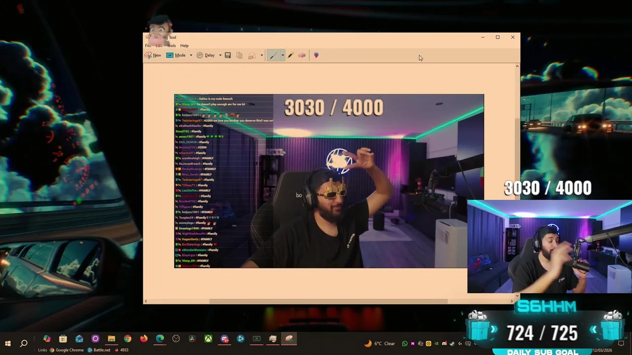
Task: Expand the Mode dropdown arrow
Action: click(x=191, y=55)
